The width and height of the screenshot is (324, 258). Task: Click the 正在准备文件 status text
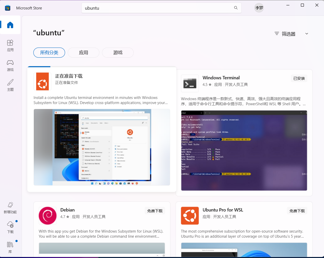tap(67, 83)
